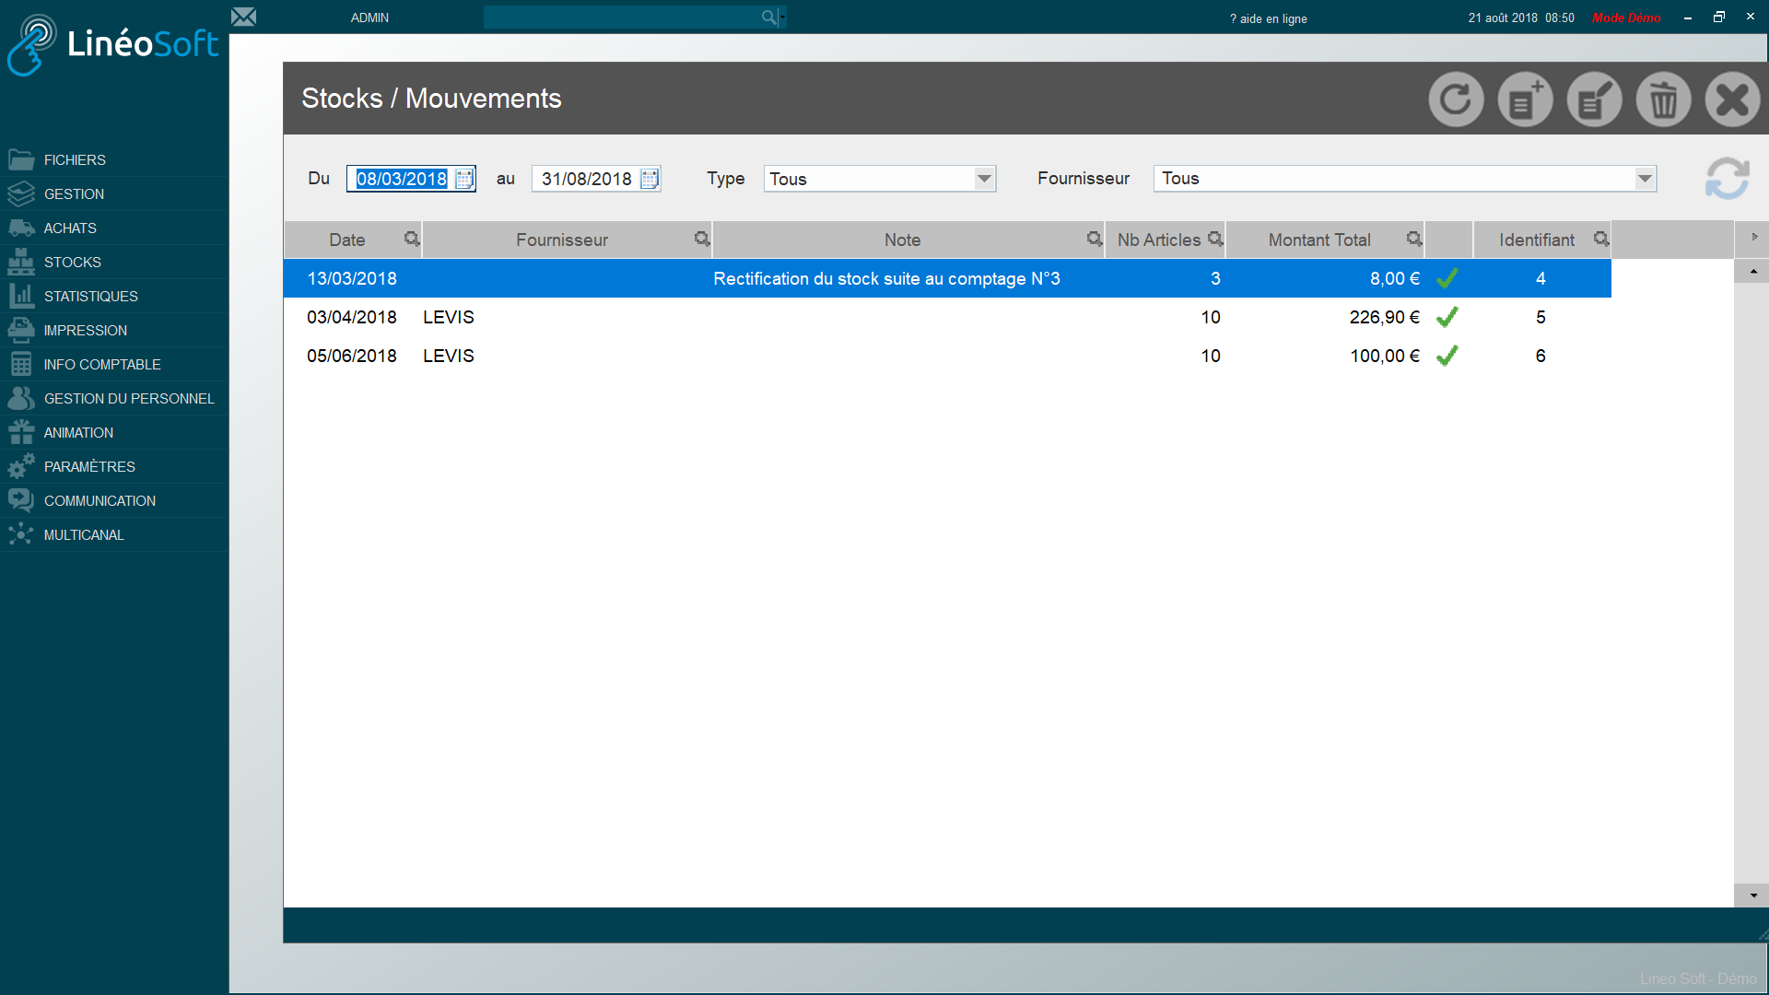Open the IMPRESSION menu
Screen dimensions: 1769x995
114,331
